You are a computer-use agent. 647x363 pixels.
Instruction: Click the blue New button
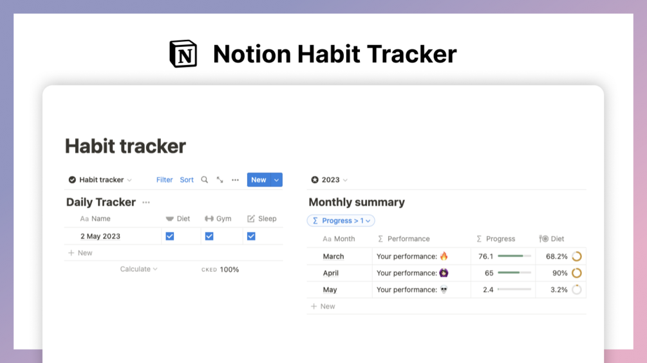click(259, 180)
